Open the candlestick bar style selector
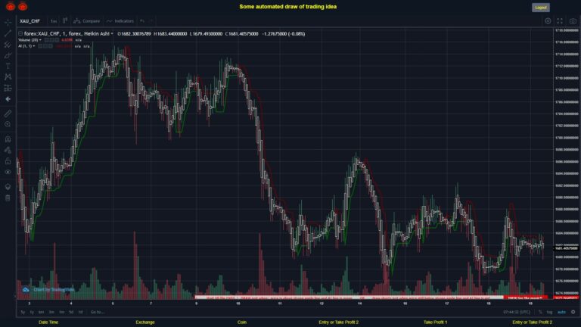This screenshot has width=581, height=327. [65, 20]
